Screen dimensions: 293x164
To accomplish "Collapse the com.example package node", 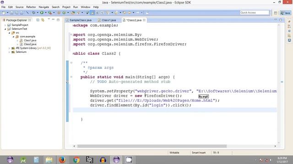I will coord(13,36).
